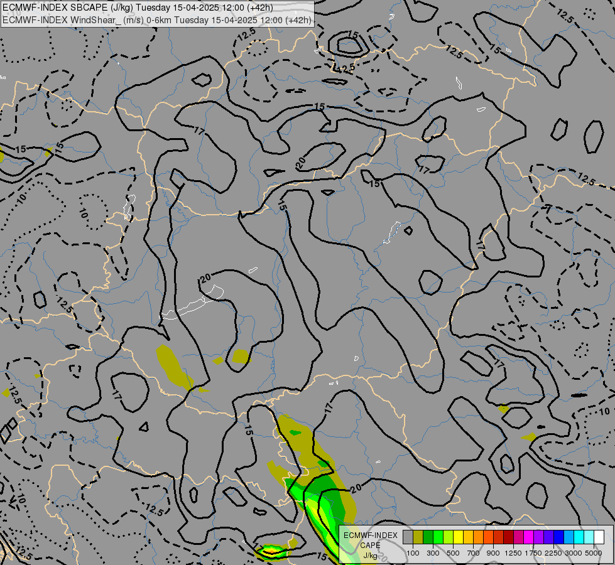Click the gray swatch in CAPE legend
615x565 pixels.
(408, 537)
